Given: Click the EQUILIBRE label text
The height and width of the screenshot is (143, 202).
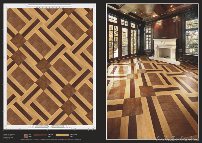Looking at the screenshot, I should (73, 135).
